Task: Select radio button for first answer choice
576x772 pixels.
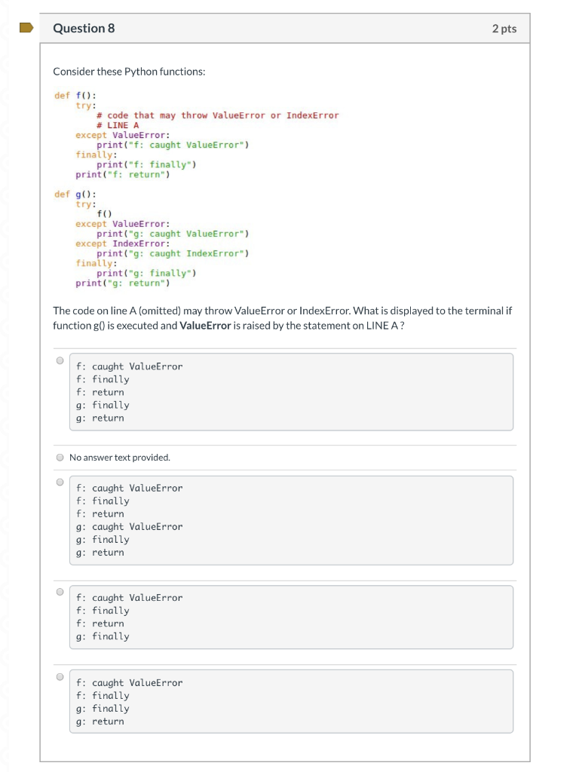Action: (59, 360)
